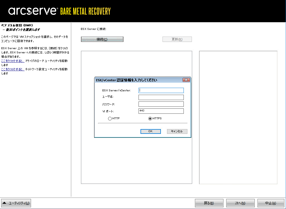The image size is (286, 209).
Task: Click the 'ESX Server に接続:' label
Action: coord(94,29)
